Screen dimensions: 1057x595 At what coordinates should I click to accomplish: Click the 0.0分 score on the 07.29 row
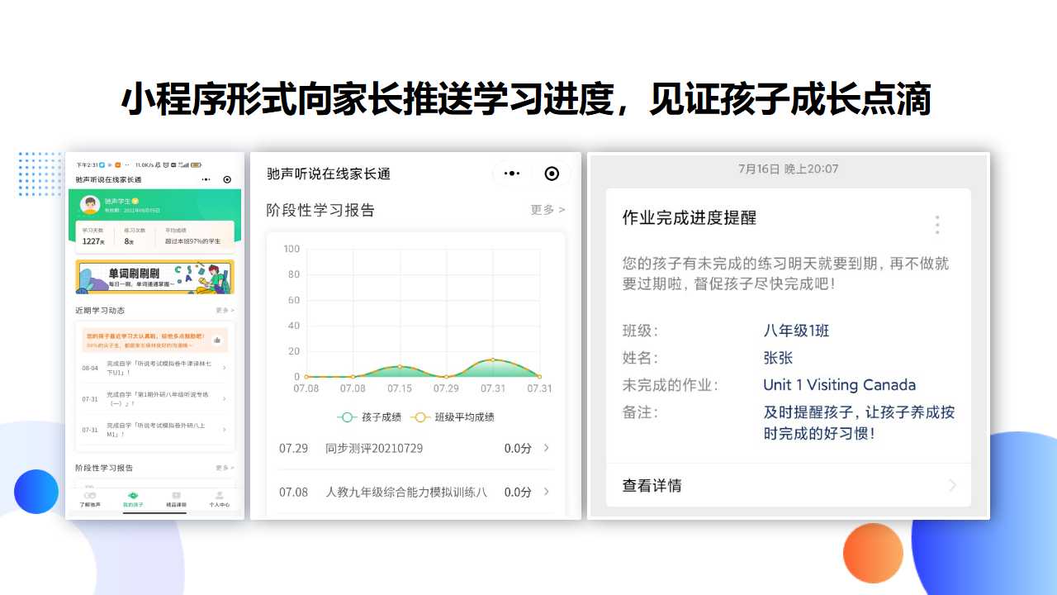tap(518, 448)
